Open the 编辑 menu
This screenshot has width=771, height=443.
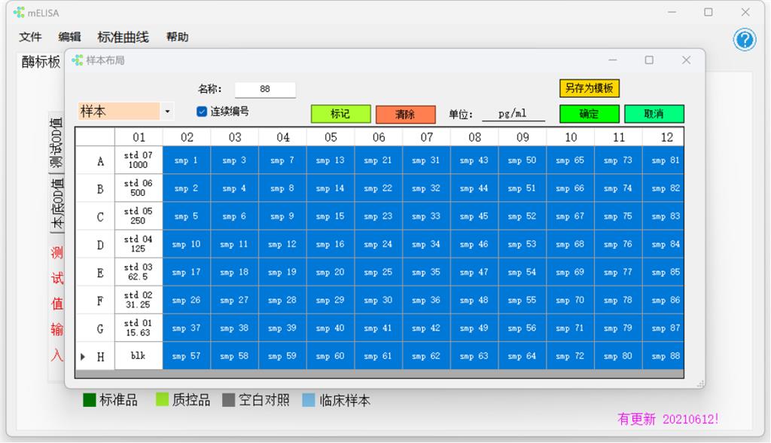tap(70, 37)
